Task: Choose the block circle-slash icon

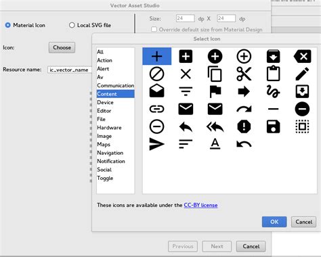Action: (x=156, y=74)
